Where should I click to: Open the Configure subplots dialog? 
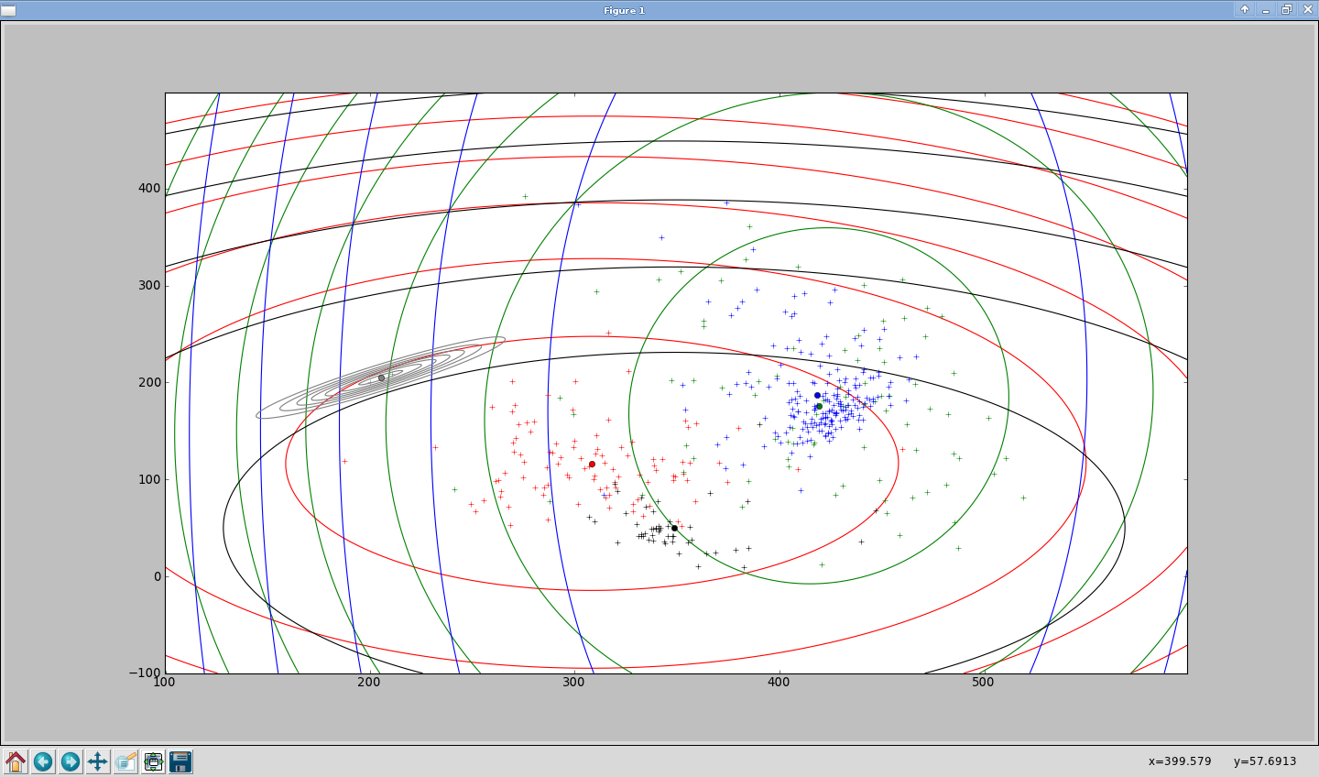click(153, 761)
